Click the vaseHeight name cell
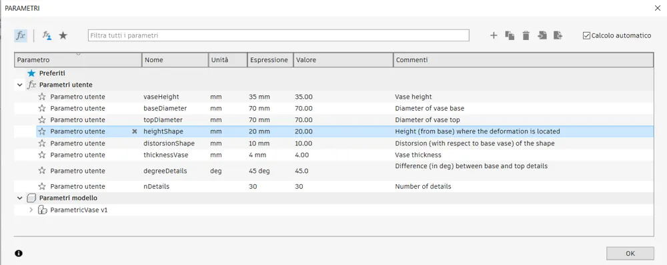 pos(161,97)
